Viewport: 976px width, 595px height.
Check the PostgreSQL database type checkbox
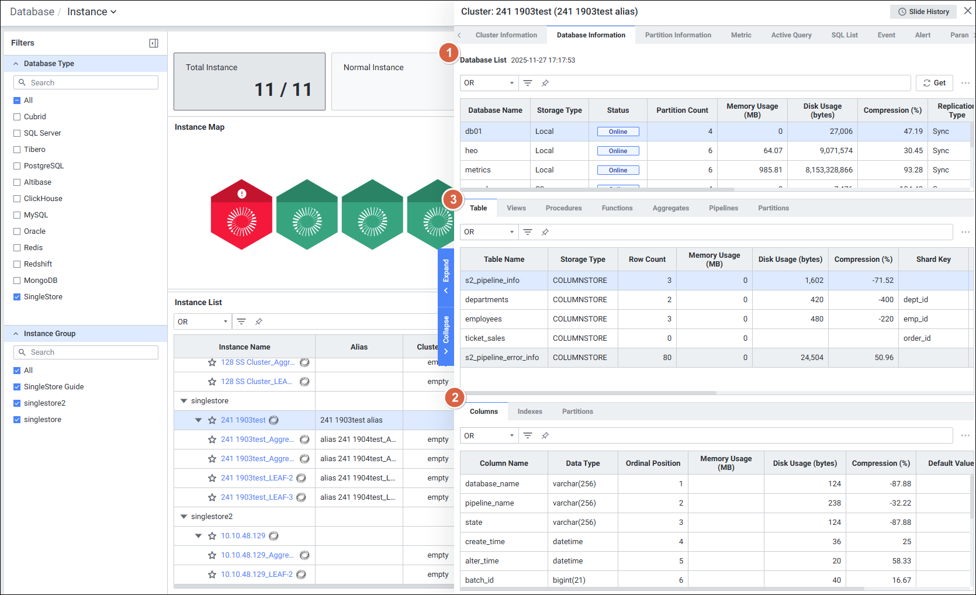tap(17, 166)
